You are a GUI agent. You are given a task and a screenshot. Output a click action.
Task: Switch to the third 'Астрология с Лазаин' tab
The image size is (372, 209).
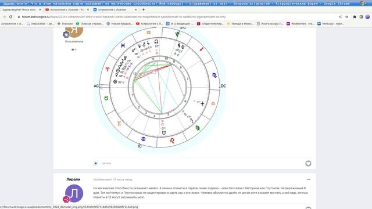(115, 10)
